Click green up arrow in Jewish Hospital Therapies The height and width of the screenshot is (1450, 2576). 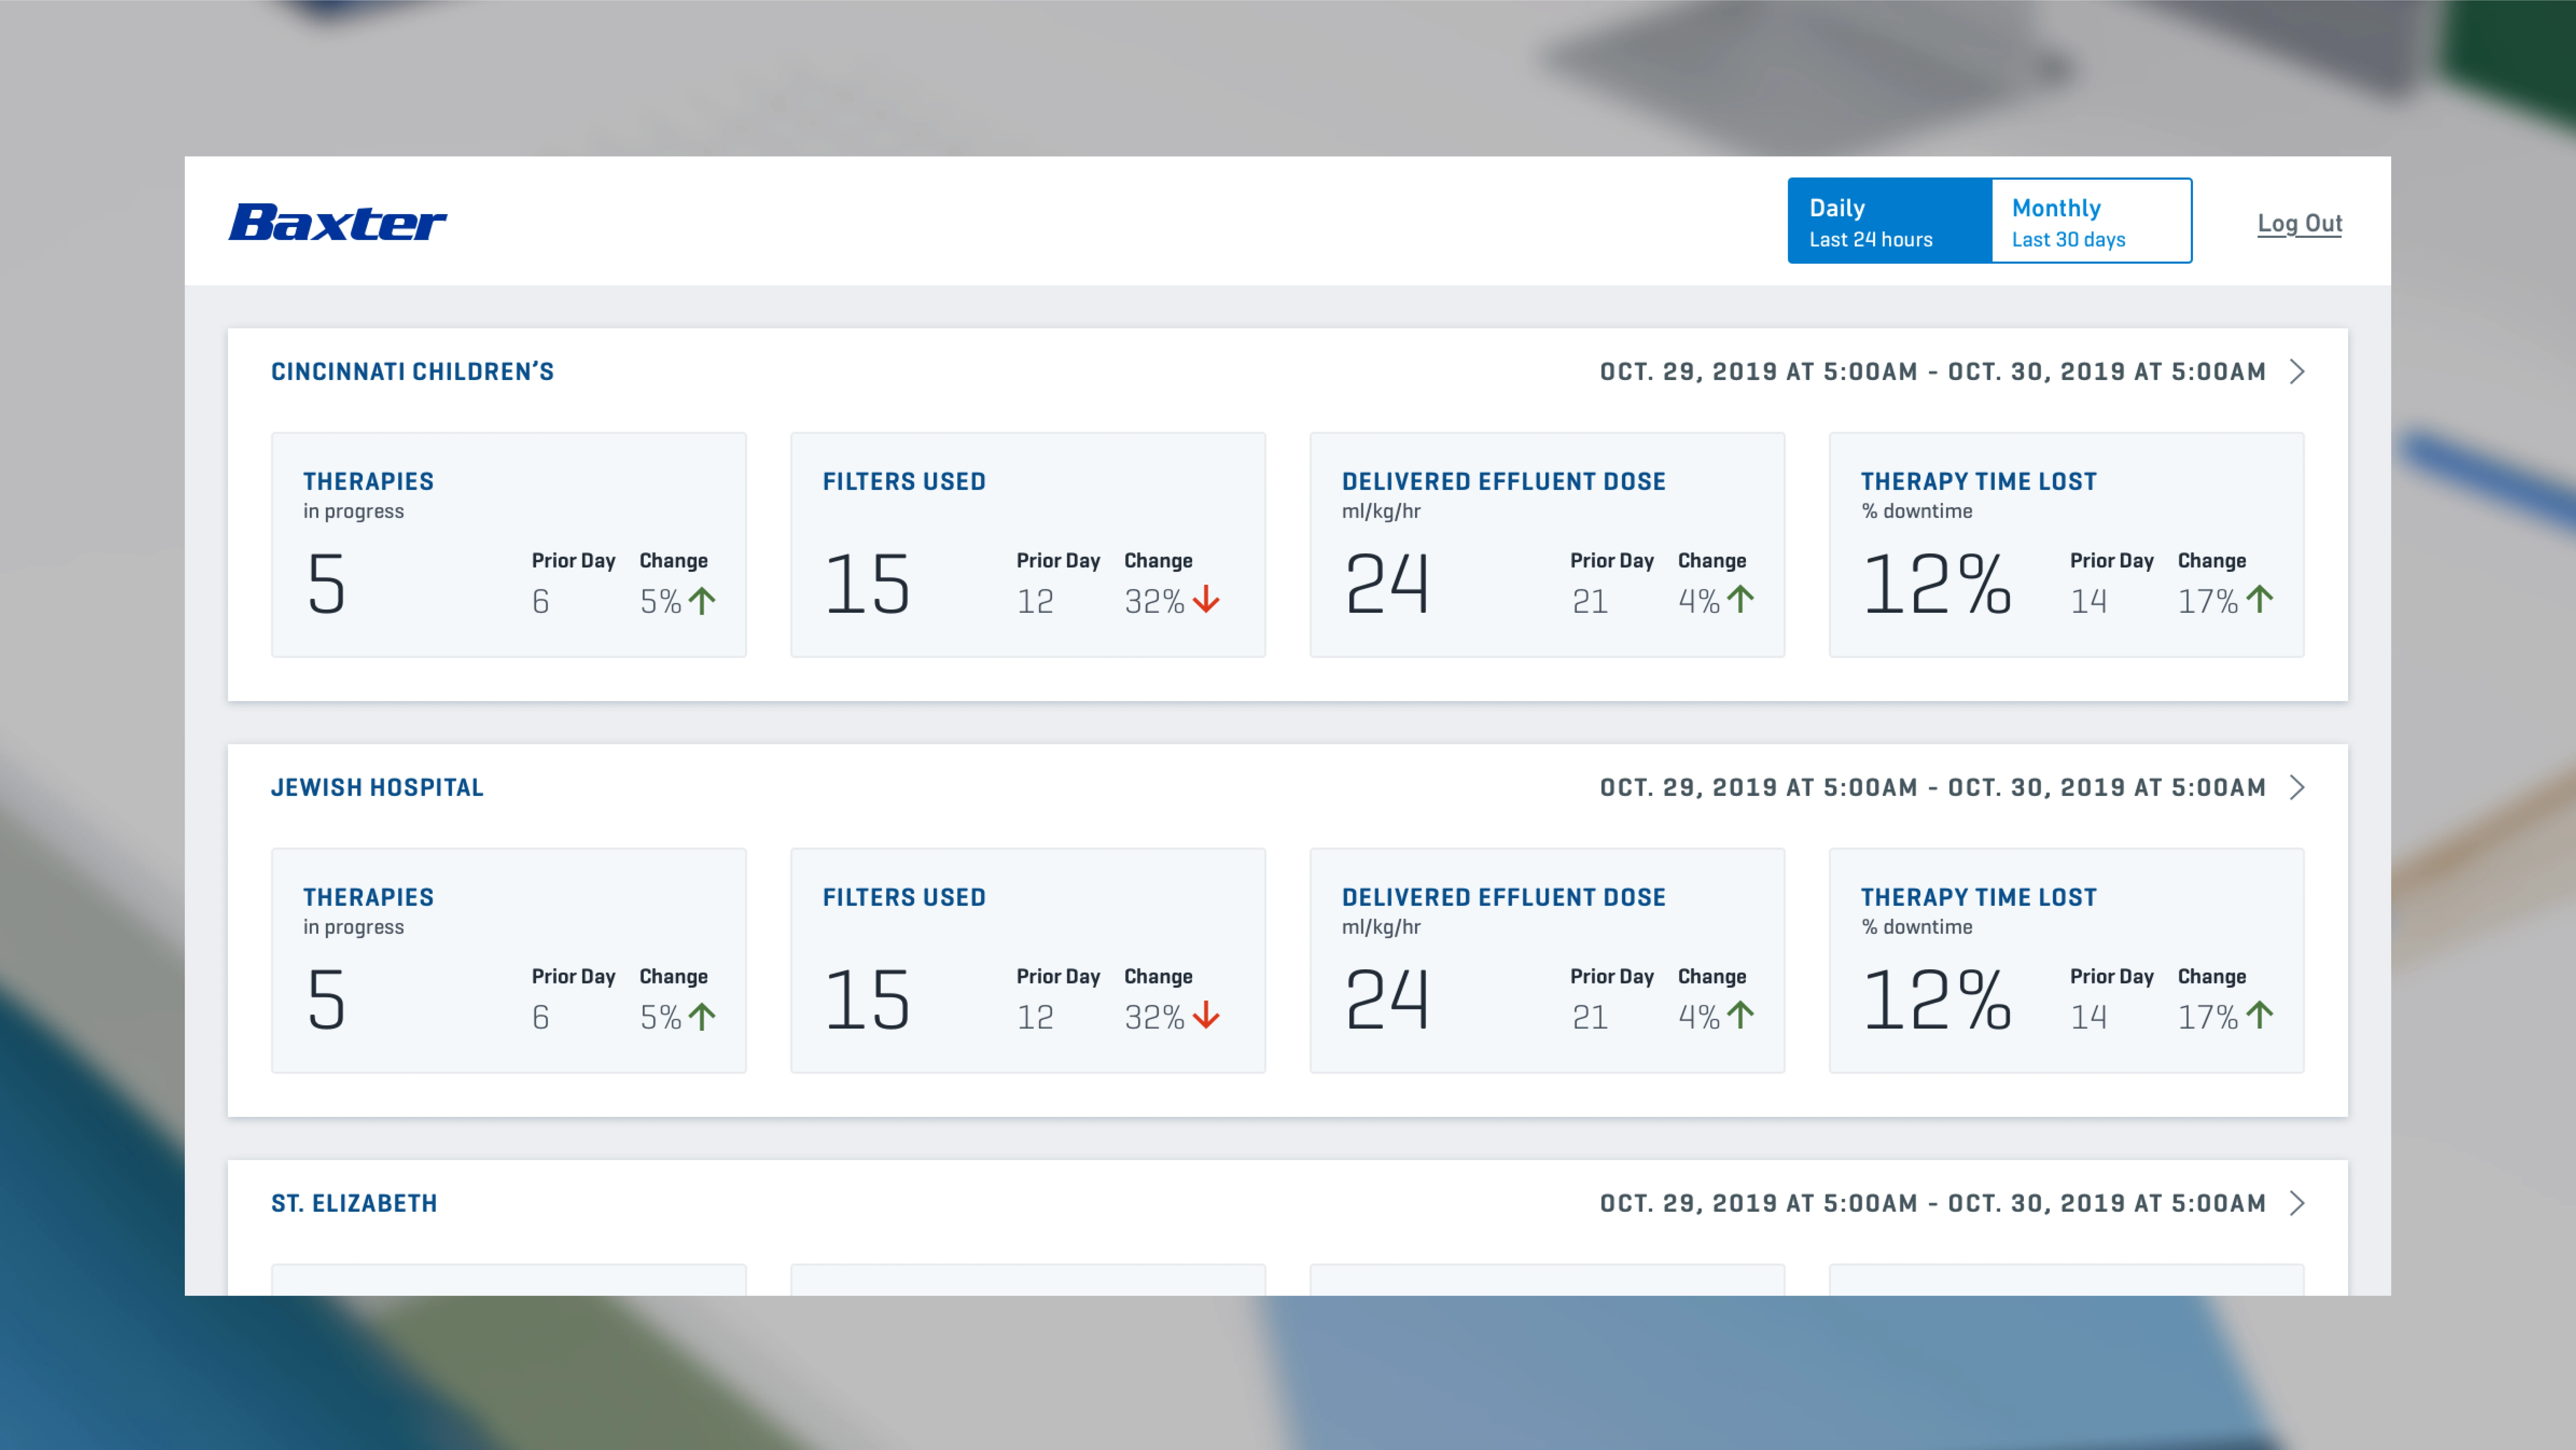pos(702,1017)
